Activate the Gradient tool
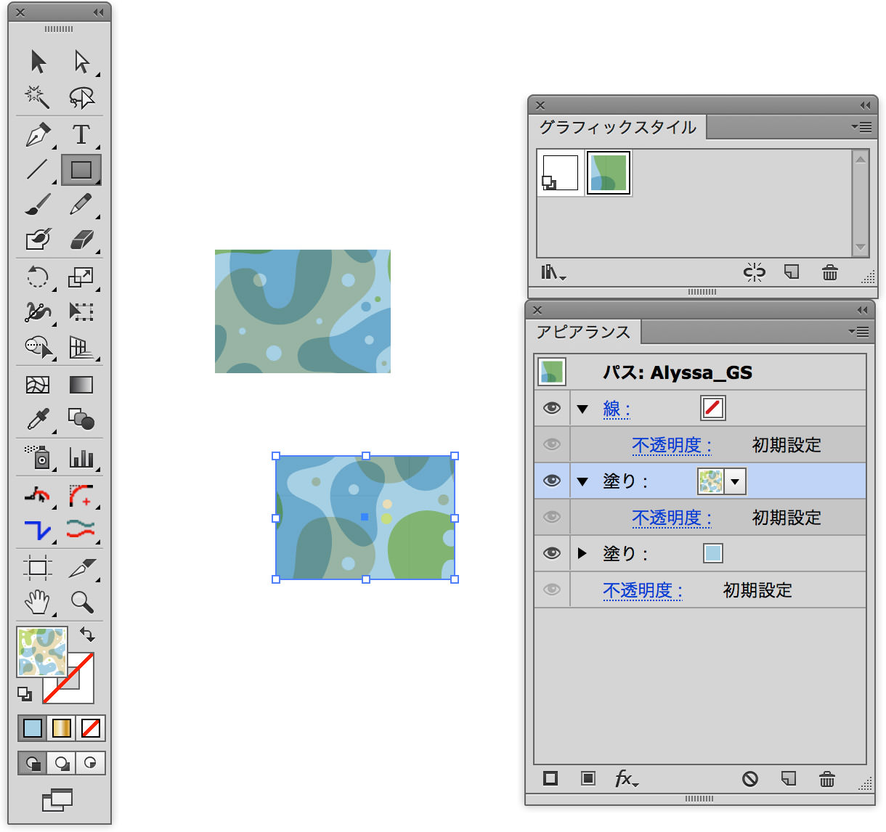The image size is (886, 832). click(x=81, y=385)
